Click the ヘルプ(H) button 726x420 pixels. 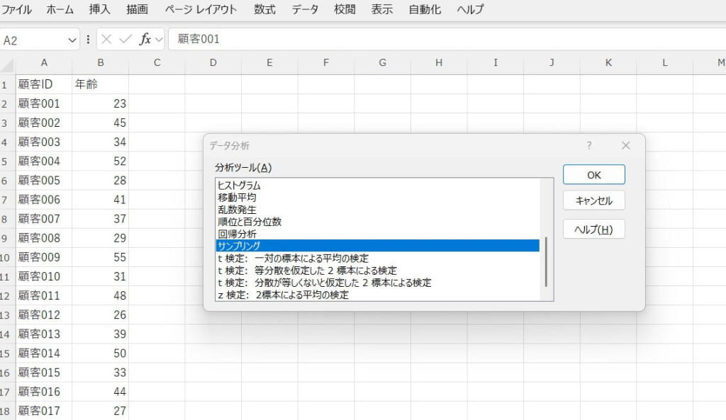[x=593, y=229]
